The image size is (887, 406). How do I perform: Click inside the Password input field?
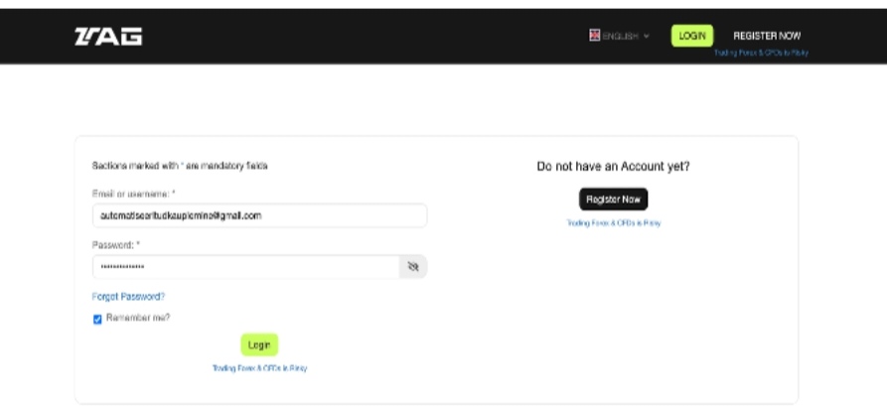click(246, 267)
